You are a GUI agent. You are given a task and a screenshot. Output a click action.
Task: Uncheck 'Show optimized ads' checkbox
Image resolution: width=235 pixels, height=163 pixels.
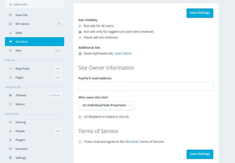click(x=80, y=54)
